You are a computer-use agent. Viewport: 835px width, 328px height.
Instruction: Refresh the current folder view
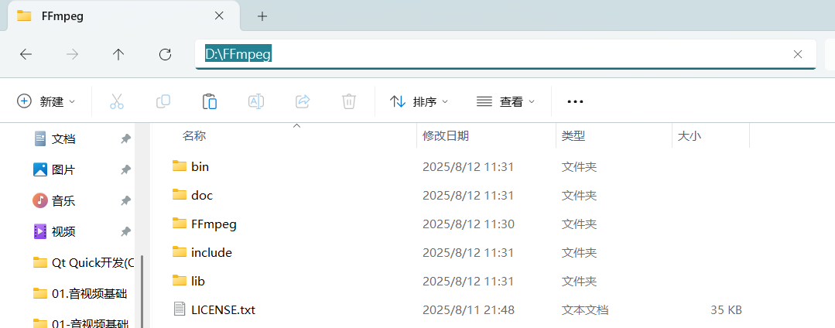coord(165,54)
